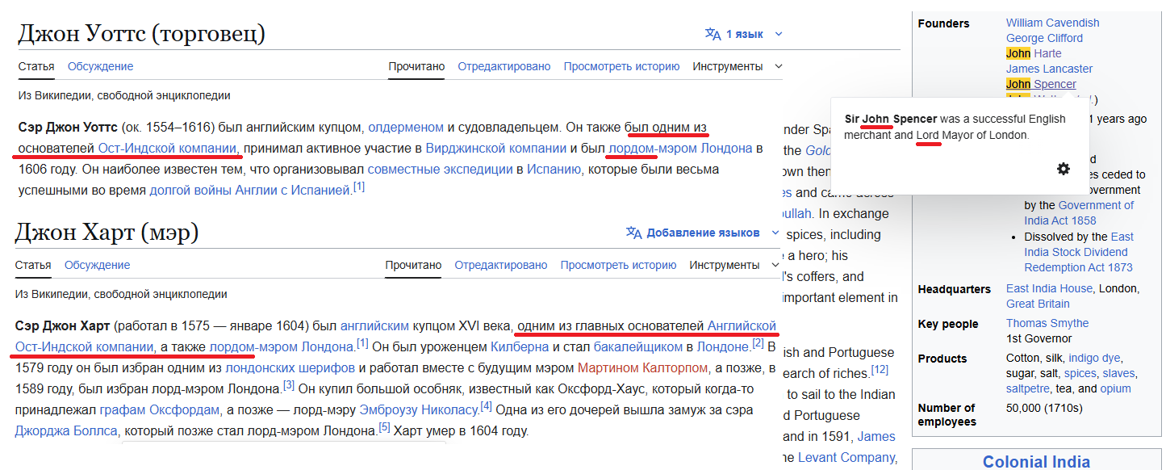The width and height of the screenshot is (1166, 470).
Task: Open founder 'George Clifford' link
Action: tap(1044, 38)
